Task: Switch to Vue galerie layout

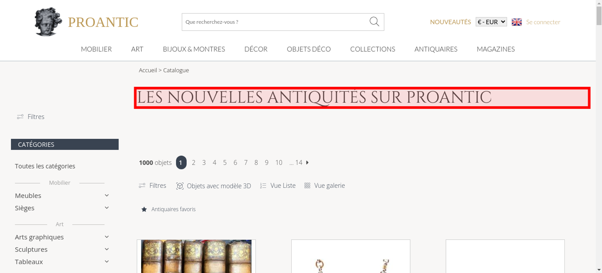Action: [x=324, y=186]
